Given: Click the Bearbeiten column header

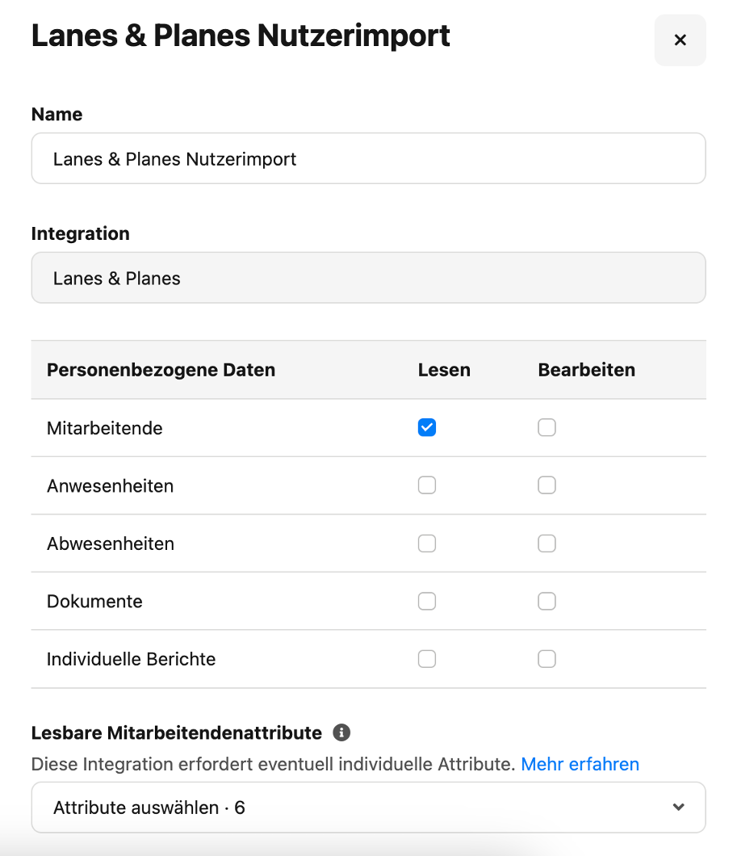Looking at the screenshot, I should (x=586, y=370).
